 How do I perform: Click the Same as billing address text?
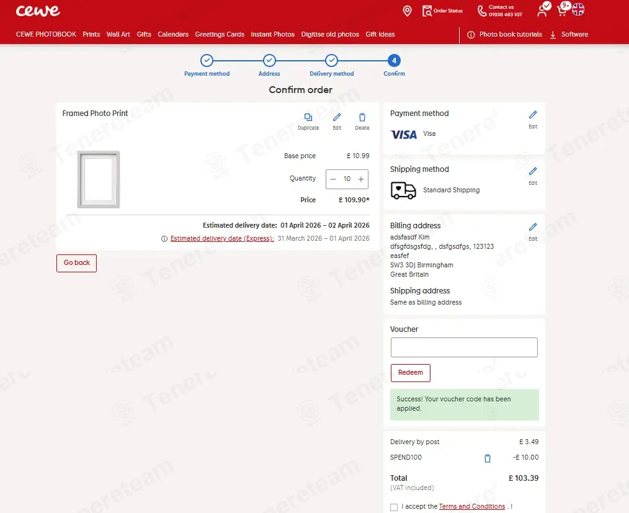point(426,303)
